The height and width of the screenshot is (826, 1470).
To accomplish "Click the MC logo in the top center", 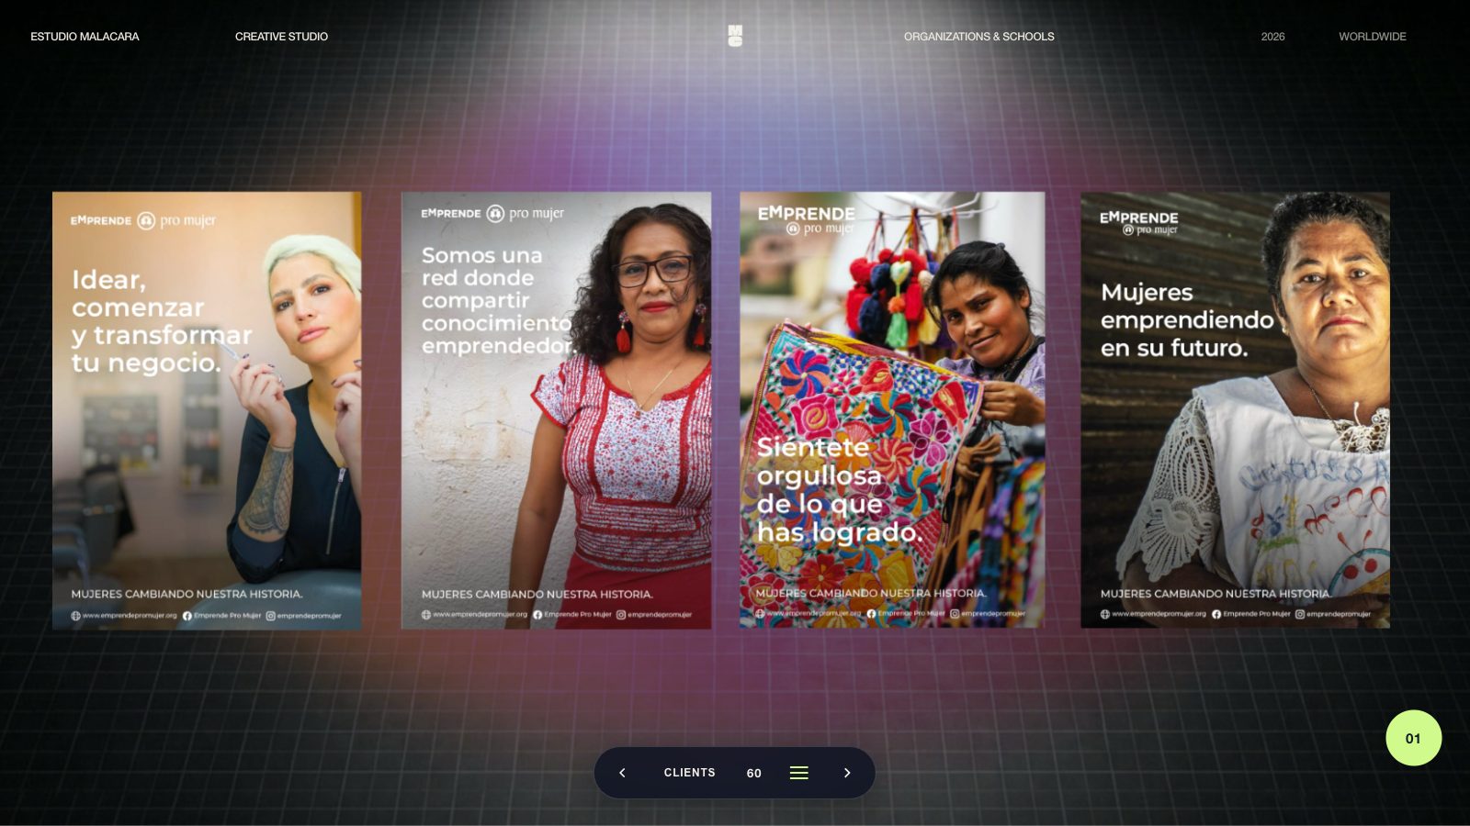I will coord(735,36).
